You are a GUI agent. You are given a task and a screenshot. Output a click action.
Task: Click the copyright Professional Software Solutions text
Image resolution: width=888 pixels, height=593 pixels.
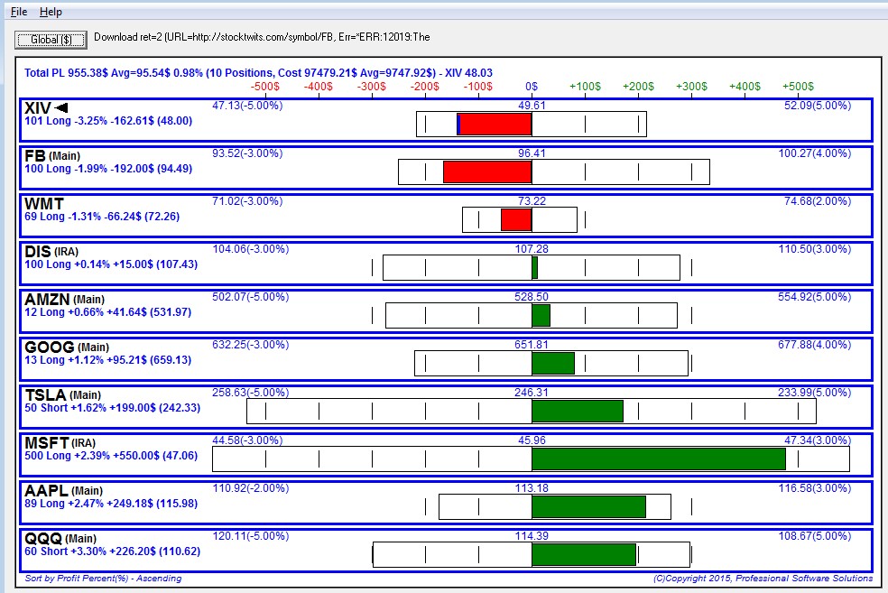click(x=763, y=579)
